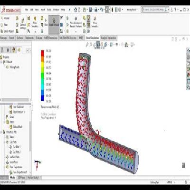190x190 pixels.
Task: Click the green band of temperature legend
Action: tap(42, 76)
